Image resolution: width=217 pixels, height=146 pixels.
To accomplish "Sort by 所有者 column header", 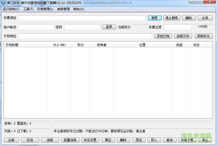I will (102, 45).
